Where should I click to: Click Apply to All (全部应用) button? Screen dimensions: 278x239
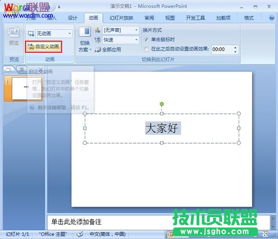(107, 49)
